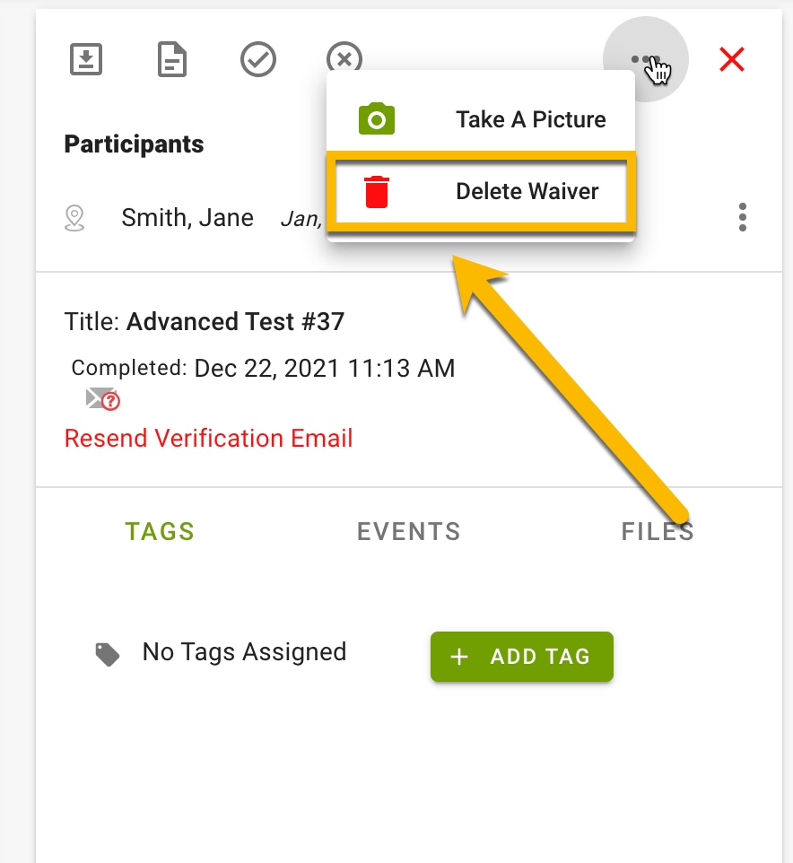Open the waiver document icon

pos(171,59)
